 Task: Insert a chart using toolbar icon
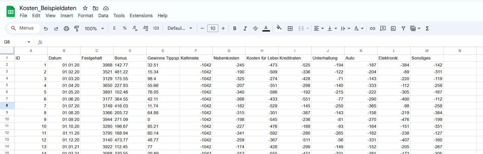pos(393,28)
